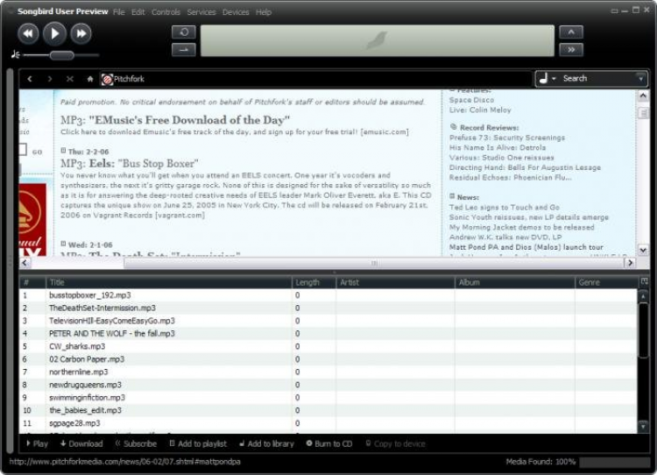Start playback with the play button
The image size is (657, 475).
54,33
